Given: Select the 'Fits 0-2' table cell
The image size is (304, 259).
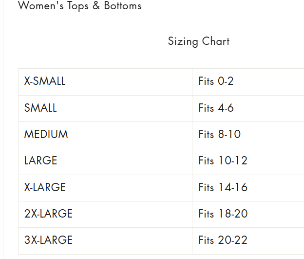Looking at the screenshot, I should point(216,81).
